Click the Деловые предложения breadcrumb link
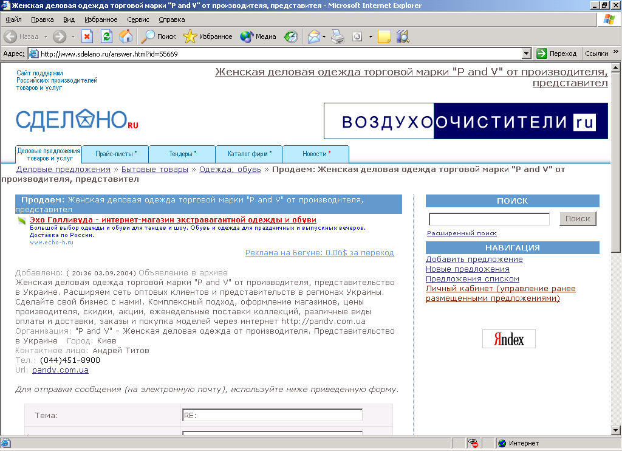The width and height of the screenshot is (622, 451). [63, 170]
